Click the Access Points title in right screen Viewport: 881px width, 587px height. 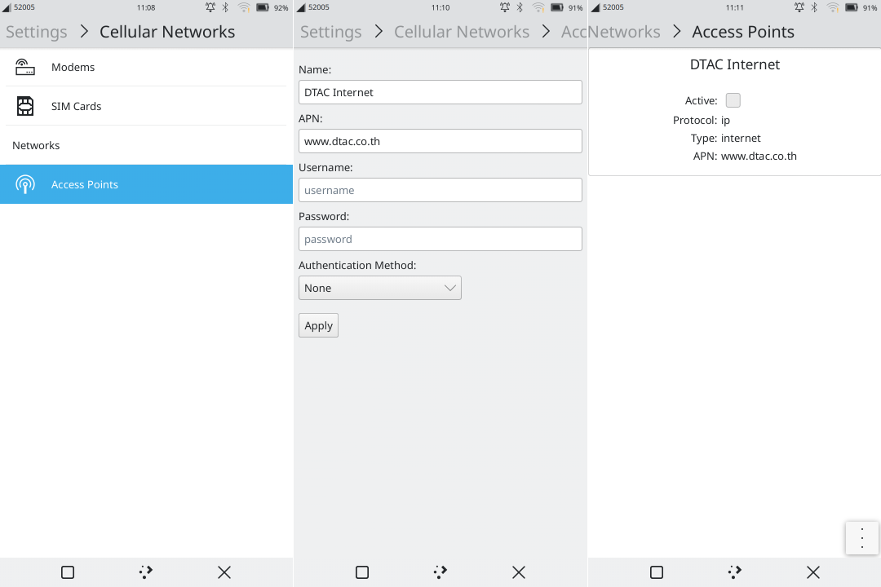point(743,32)
